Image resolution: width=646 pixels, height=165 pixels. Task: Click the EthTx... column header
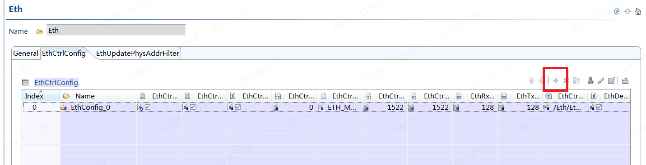520,96
